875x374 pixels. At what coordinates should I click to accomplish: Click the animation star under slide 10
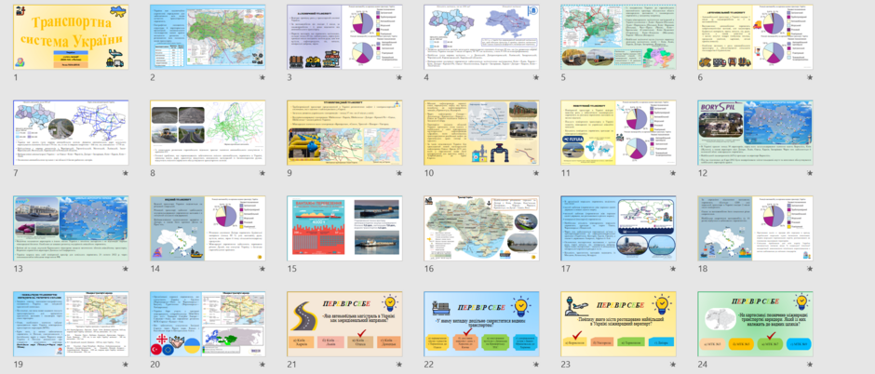[536, 173]
